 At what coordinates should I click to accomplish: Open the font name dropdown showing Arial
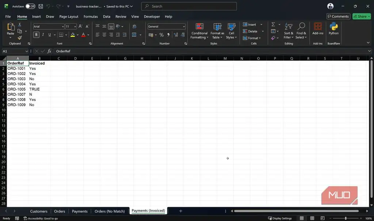[63, 27]
